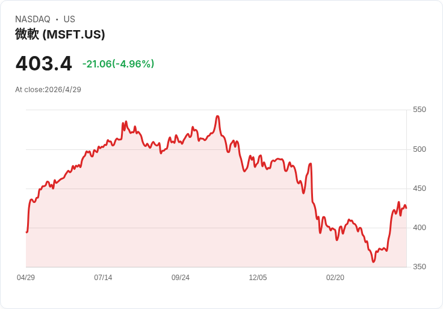
Task: Click the -21.06(-4.96%) price change
Action: point(118,64)
